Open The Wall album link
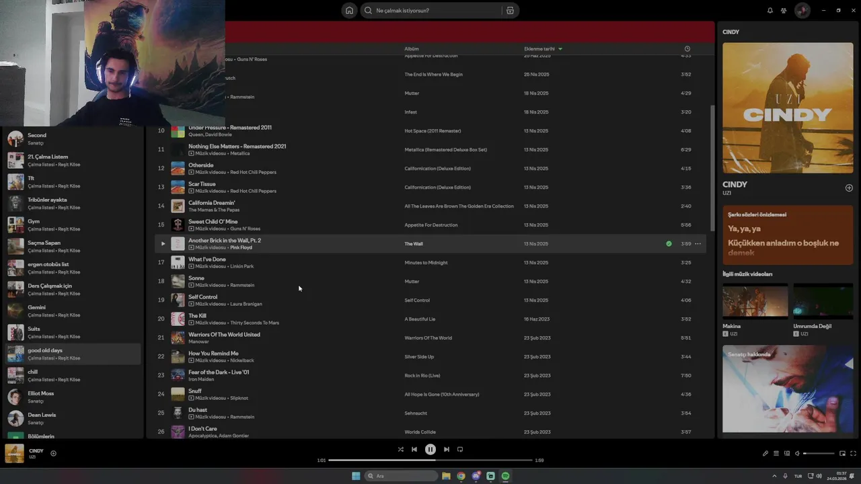This screenshot has height=484, width=861. 414,244
